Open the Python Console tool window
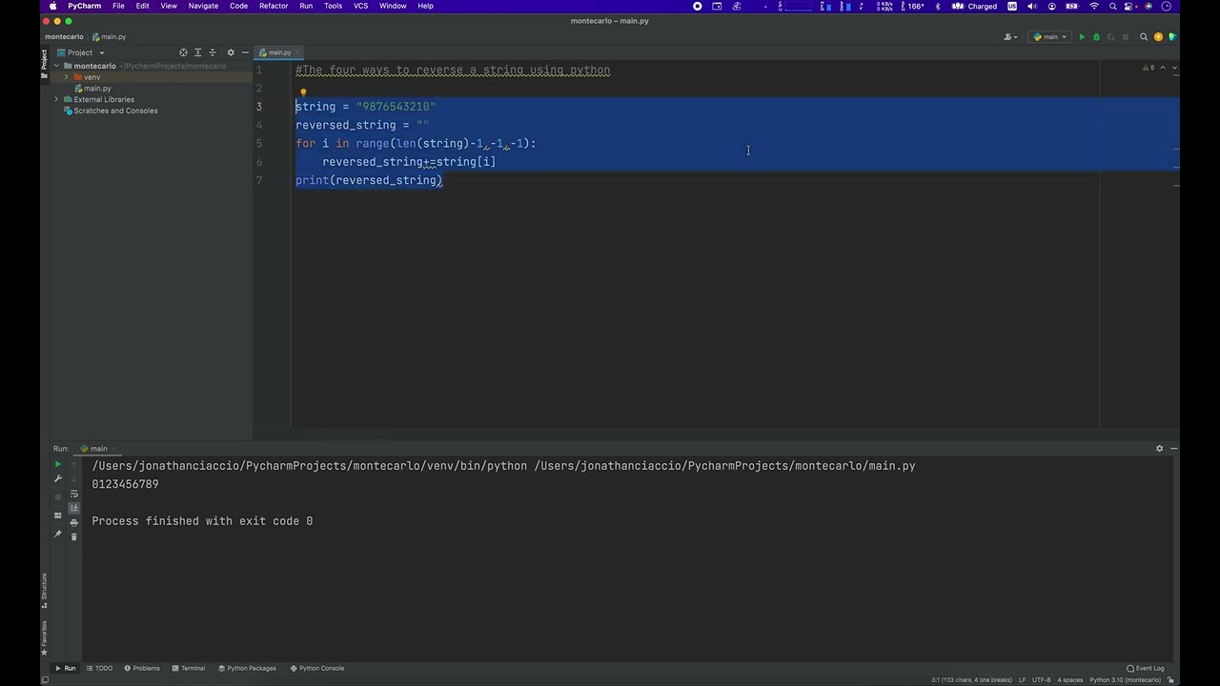Viewport: 1220px width, 686px height. click(x=317, y=668)
